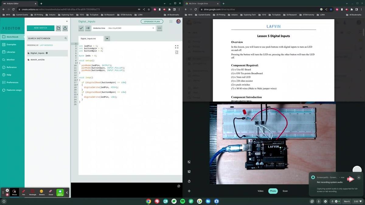Switch the camera app to Photo mode
365x205 pixels.
tap(273, 191)
